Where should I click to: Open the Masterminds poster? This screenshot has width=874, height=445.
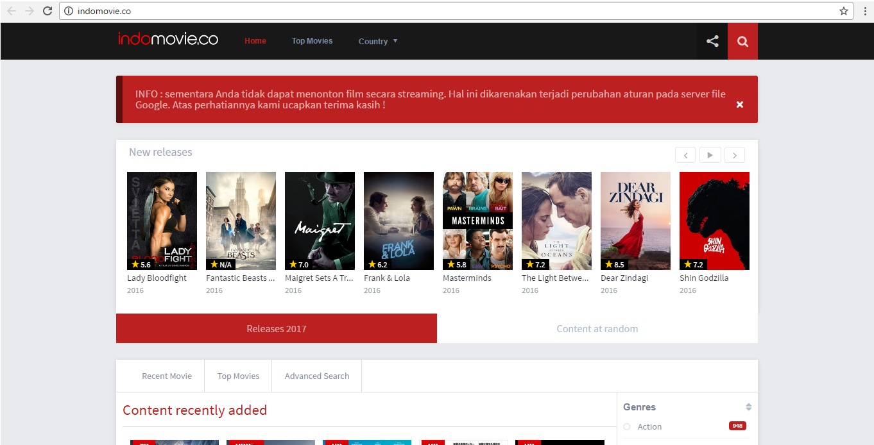click(477, 221)
